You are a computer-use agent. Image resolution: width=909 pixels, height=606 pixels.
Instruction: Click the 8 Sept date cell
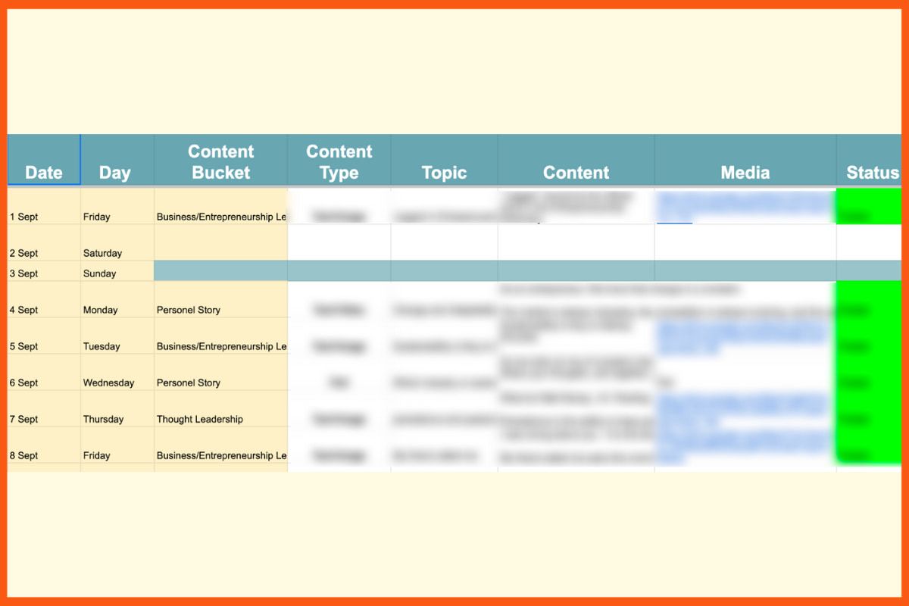point(44,445)
